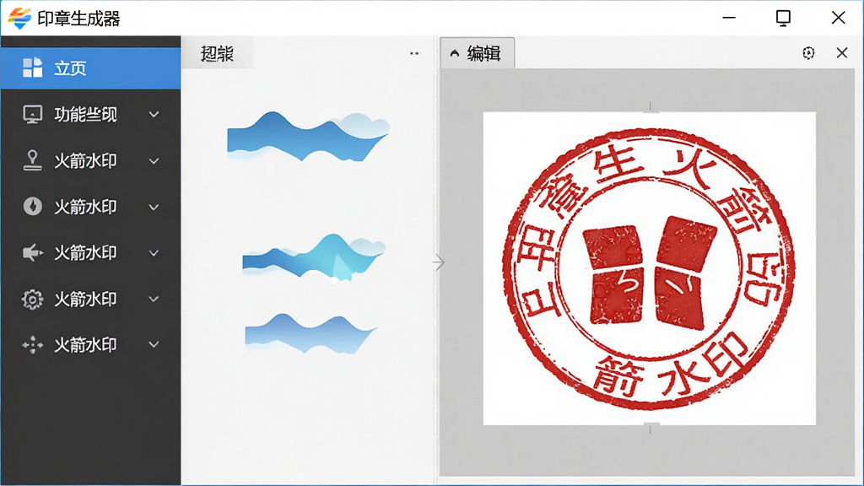Expand chevron in the arrow-block icon row
This screenshot has width=864, height=486.
click(x=154, y=253)
